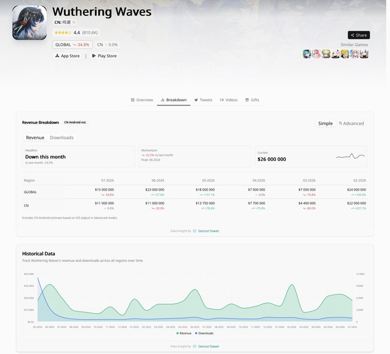
Task: Select the CN 0.0% region pill
Action: pyautogui.click(x=107, y=44)
